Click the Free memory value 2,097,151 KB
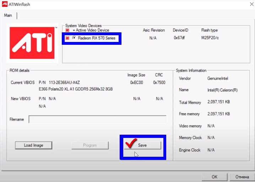Screen dimensions: 255x182 [218, 114]
